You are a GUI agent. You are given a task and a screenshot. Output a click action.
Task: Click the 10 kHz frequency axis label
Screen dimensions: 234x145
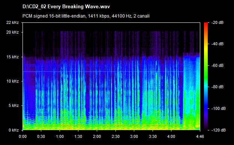tap(12, 81)
